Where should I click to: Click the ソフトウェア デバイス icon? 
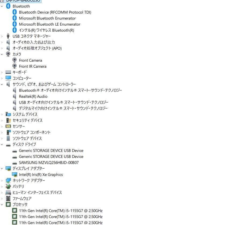click(x=8, y=138)
